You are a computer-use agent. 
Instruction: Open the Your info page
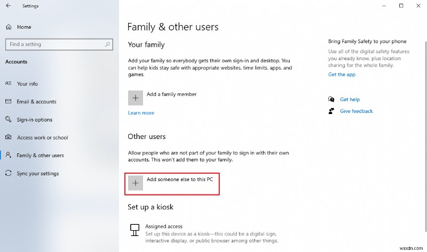tap(27, 84)
